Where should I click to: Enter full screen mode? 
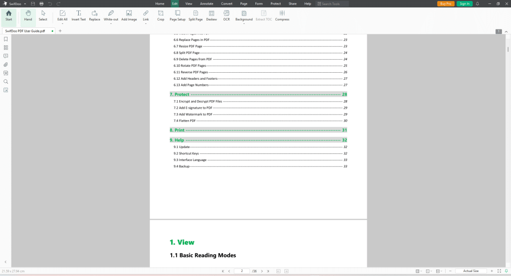pos(499,271)
